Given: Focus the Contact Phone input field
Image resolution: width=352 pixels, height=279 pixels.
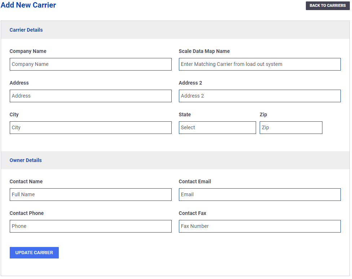Looking at the screenshot, I should [91, 226].
